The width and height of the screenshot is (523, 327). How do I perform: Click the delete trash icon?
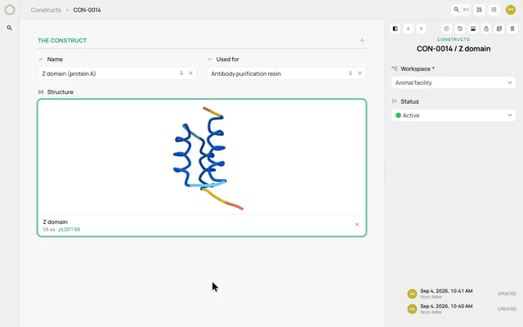click(x=512, y=29)
